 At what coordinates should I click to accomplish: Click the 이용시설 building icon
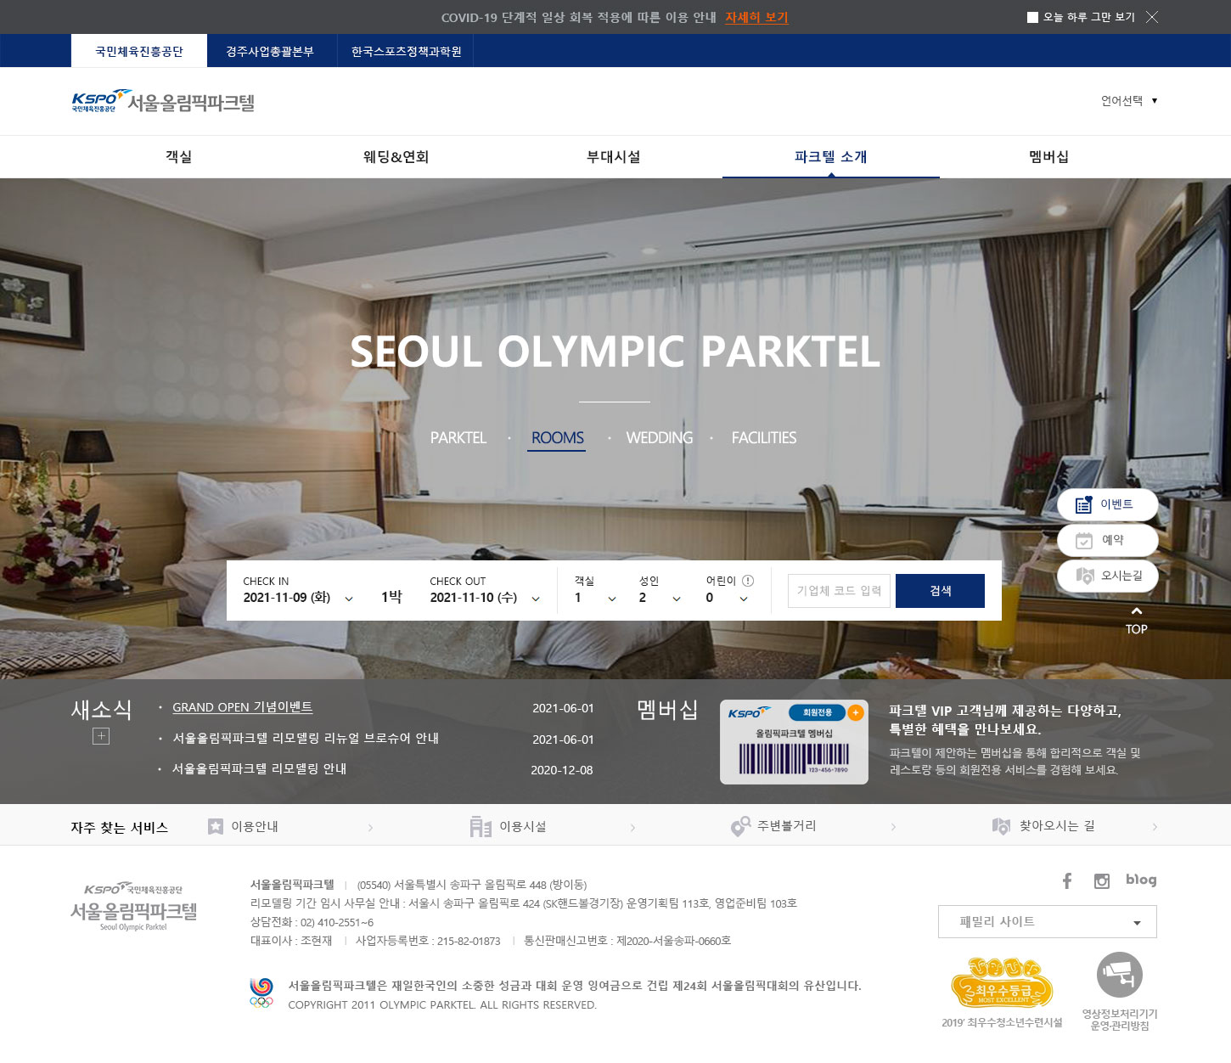481,826
